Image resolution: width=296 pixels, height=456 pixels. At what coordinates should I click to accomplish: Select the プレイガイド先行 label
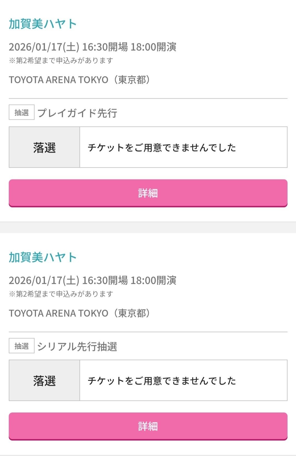[77, 113]
